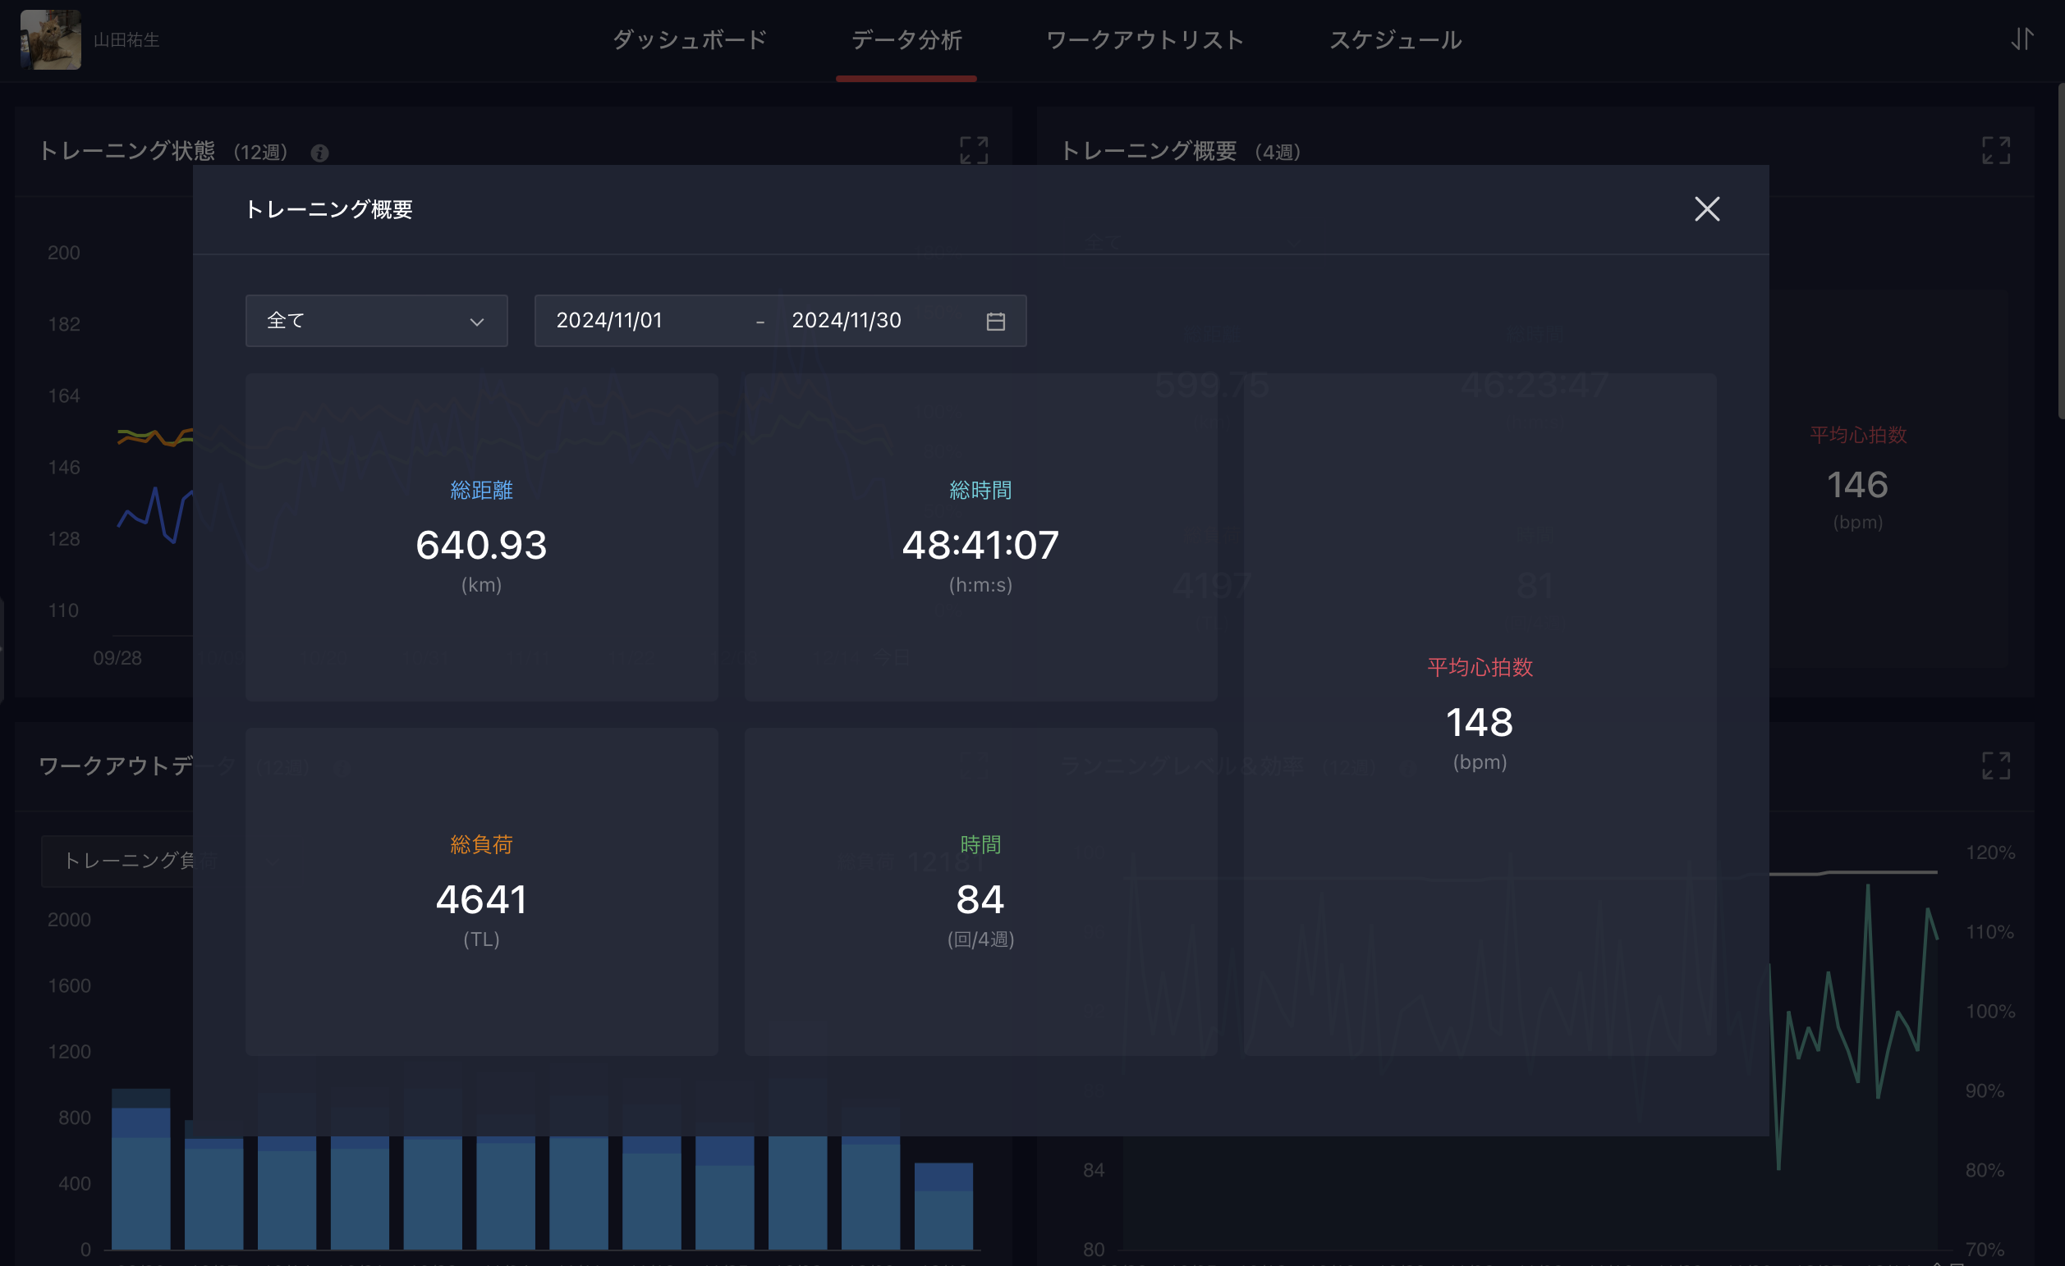This screenshot has height=1266, width=2065.
Task: Open the calendar icon in date range
Action: [x=995, y=321]
